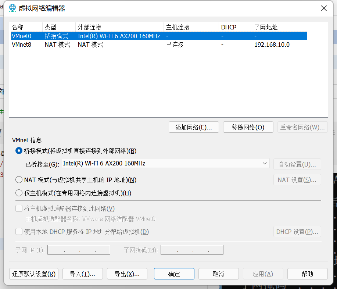Open the 已桥接至 adapter dropdown
This screenshot has height=289, width=337.
point(165,163)
